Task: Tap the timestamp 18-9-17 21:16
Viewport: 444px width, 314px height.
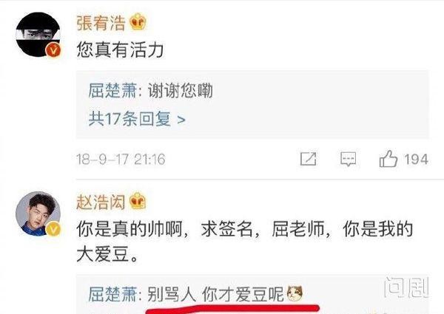Action: 121,159
